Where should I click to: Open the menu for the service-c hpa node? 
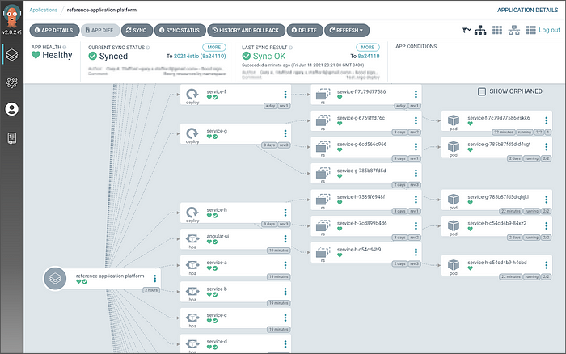[x=285, y=318]
